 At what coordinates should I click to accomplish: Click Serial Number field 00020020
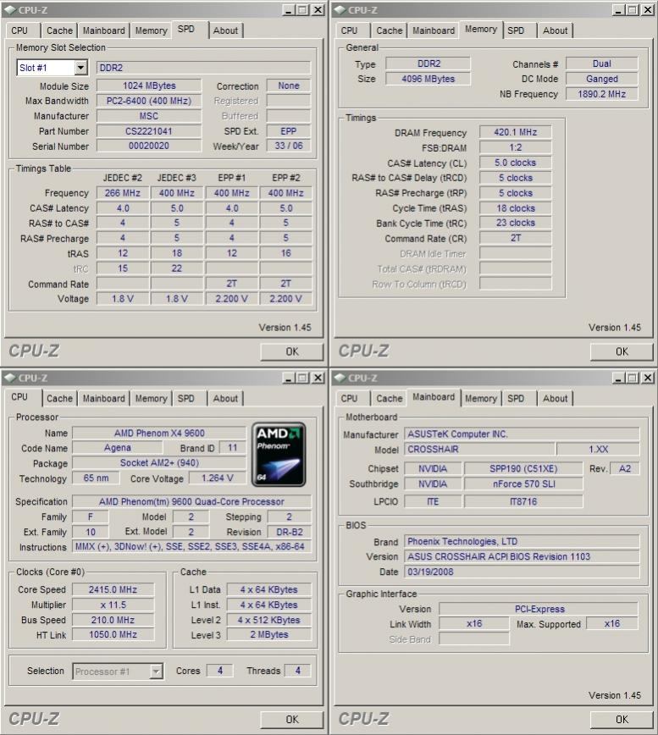tap(149, 146)
